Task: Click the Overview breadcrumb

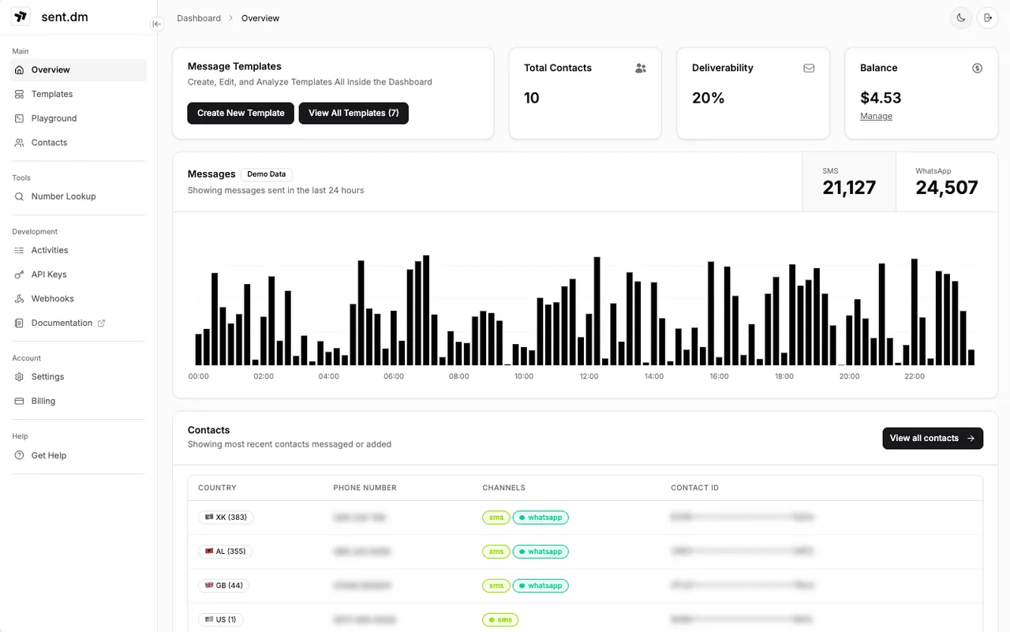Action: pyautogui.click(x=260, y=18)
